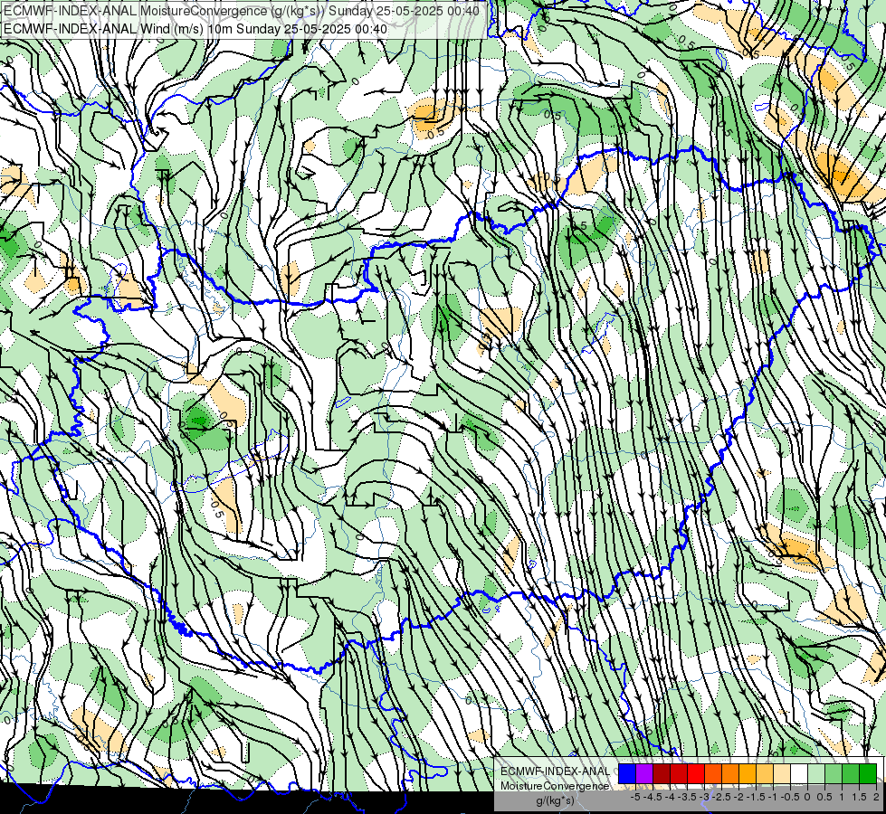Click the '-1.5' tick label on the legend

[756, 797]
